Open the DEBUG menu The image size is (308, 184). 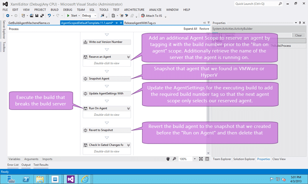pos(68,10)
